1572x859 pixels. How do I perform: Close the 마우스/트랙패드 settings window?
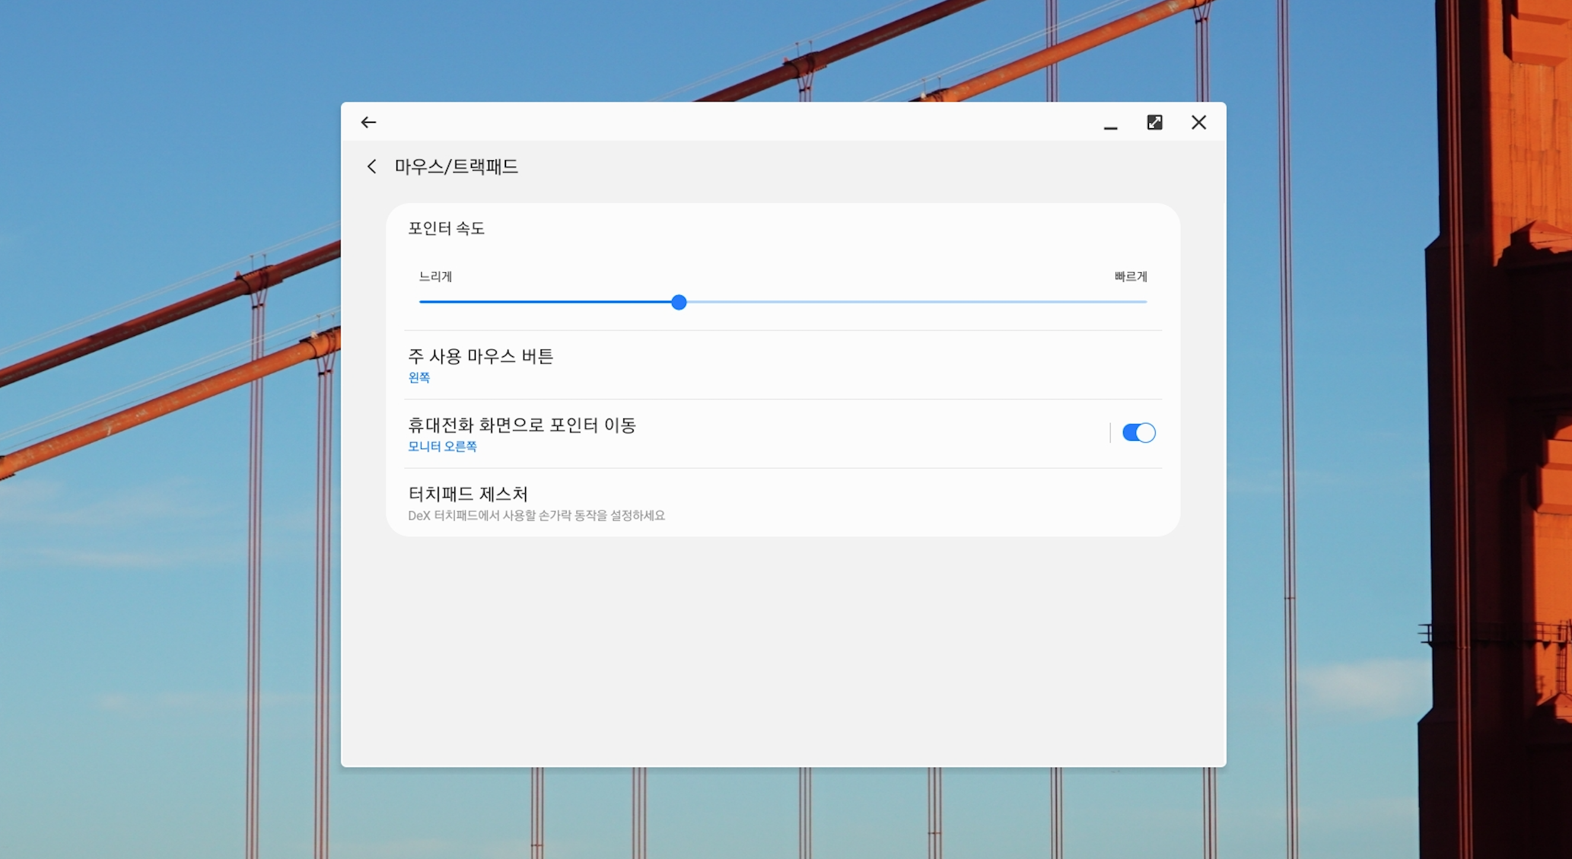1198,123
